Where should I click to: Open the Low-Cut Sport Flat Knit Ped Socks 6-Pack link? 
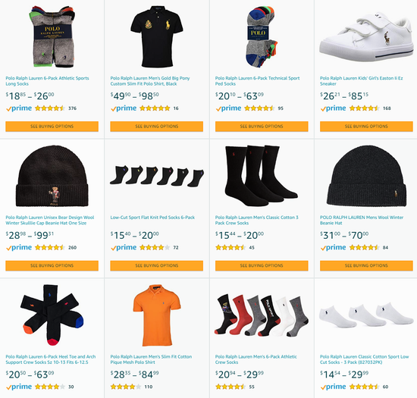152,218
